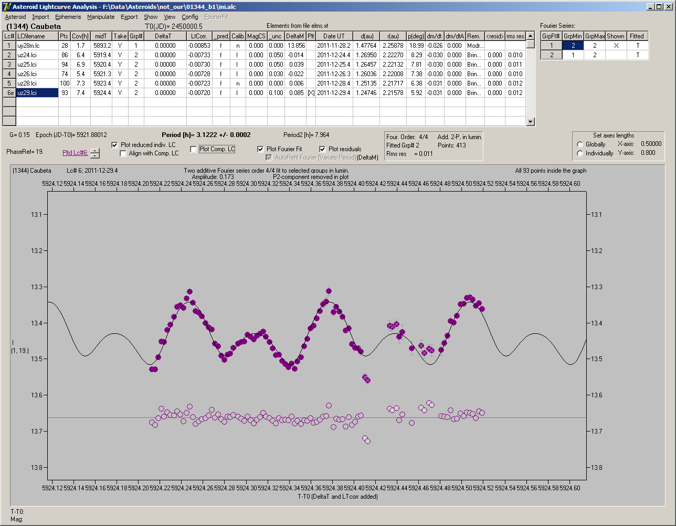Select Globally axes lengths radio button
This screenshot has width=676, height=526.
click(x=580, y=144)
